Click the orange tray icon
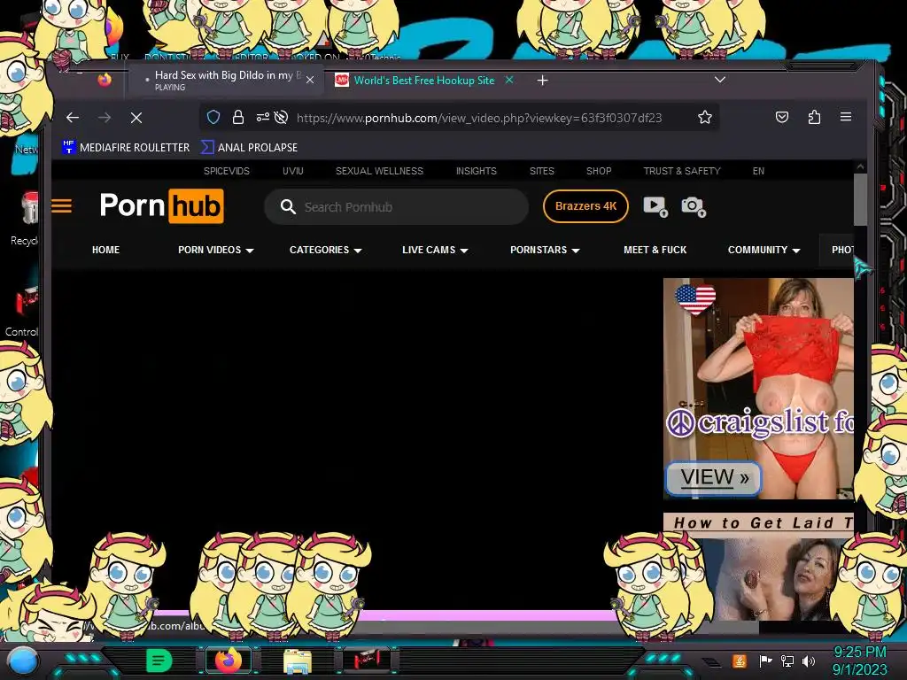The width and height of the screenshot is (907, 680). click(x=740, y=661)
